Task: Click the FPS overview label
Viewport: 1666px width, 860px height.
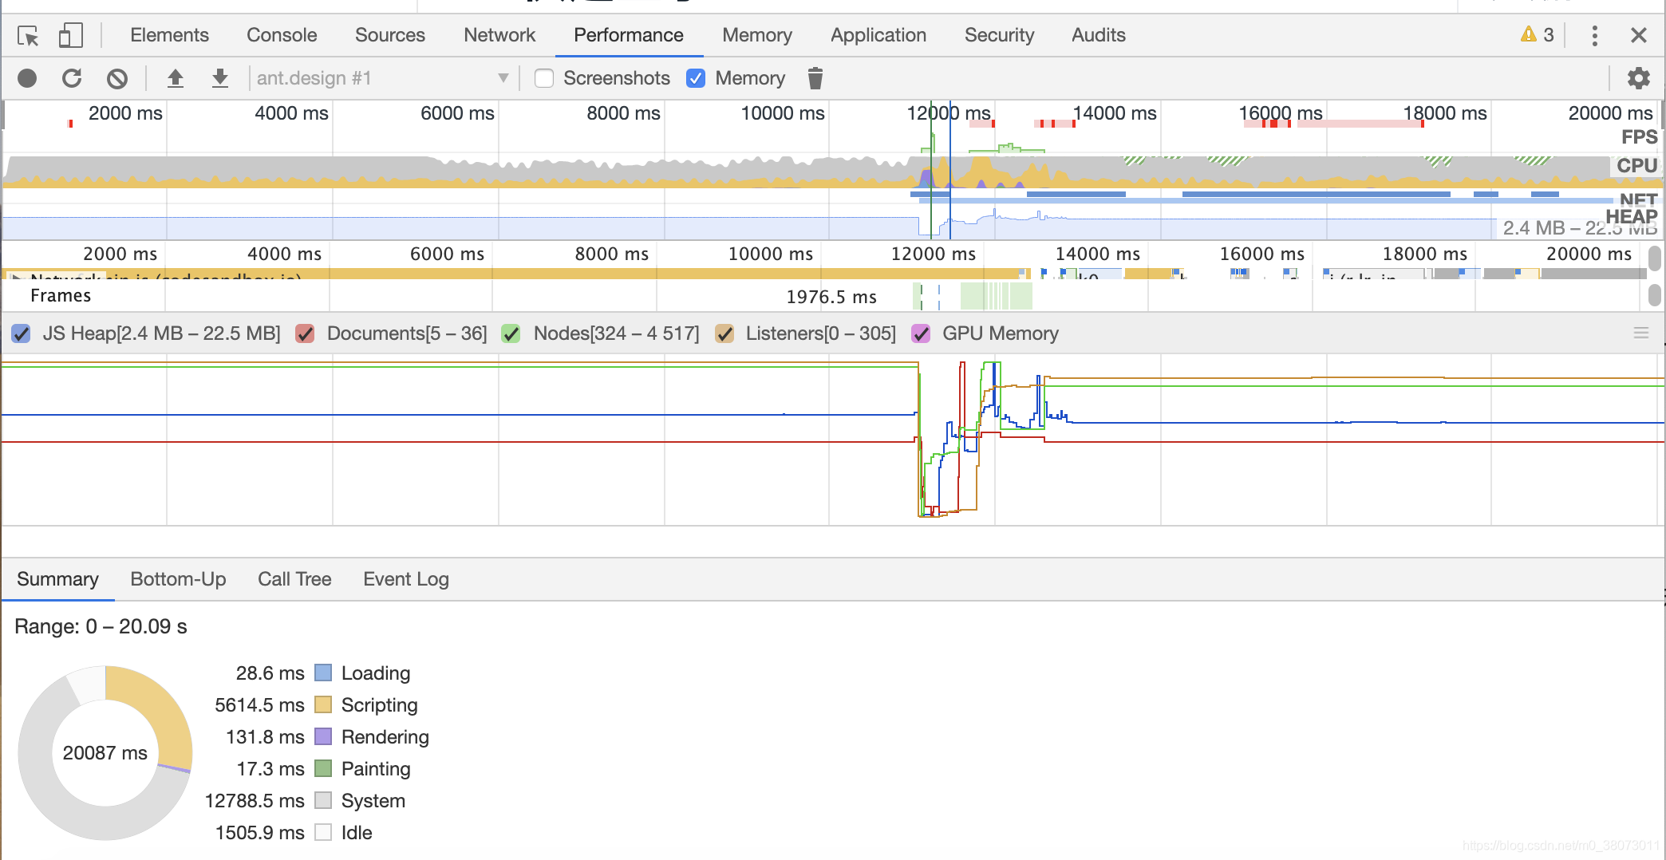Action: point(1639,137)
